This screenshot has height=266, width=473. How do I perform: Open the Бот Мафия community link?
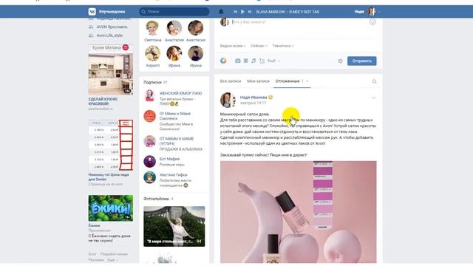169,159
